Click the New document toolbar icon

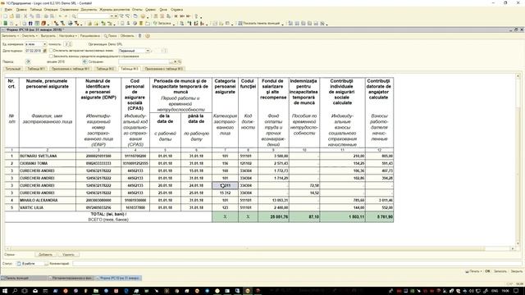point(5,16)
